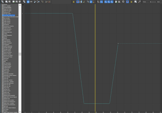Click the track icon with green checkmark
The height and width of the screenshot is (113, 162).
pos(13,2)
